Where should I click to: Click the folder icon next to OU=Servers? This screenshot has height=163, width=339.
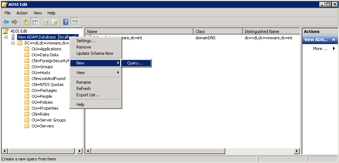(27, 126)
